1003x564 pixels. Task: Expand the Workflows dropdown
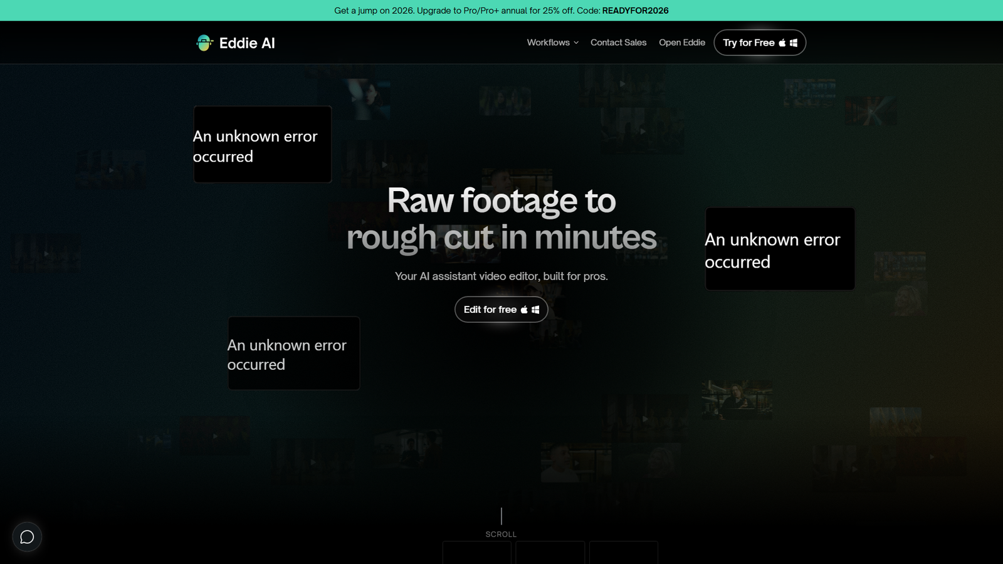(x=548, y=43)
